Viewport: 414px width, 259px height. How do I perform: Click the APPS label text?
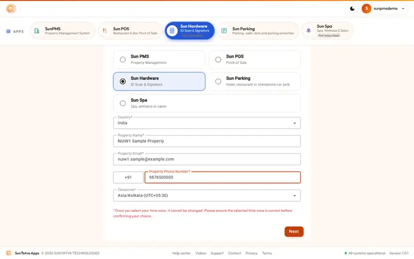coord(18,32)
